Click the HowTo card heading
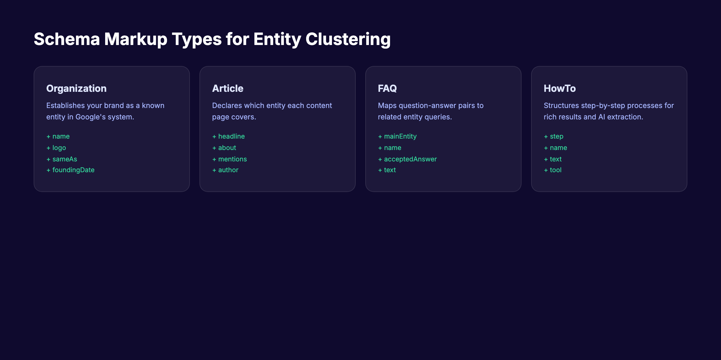 (x=560, y=88)
